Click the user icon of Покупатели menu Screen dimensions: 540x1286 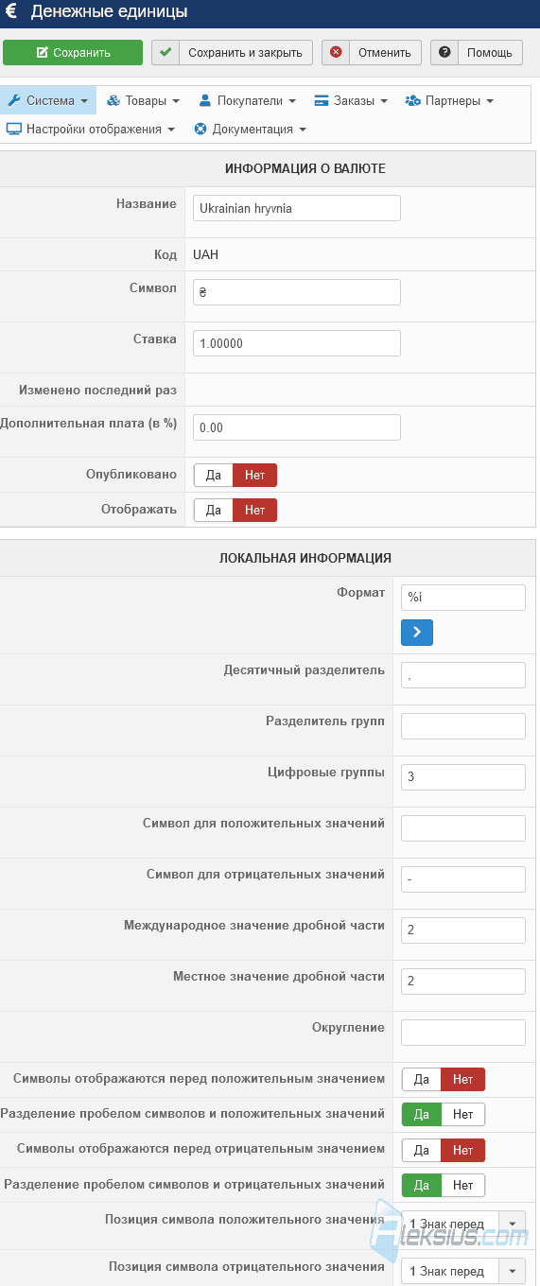205,100
